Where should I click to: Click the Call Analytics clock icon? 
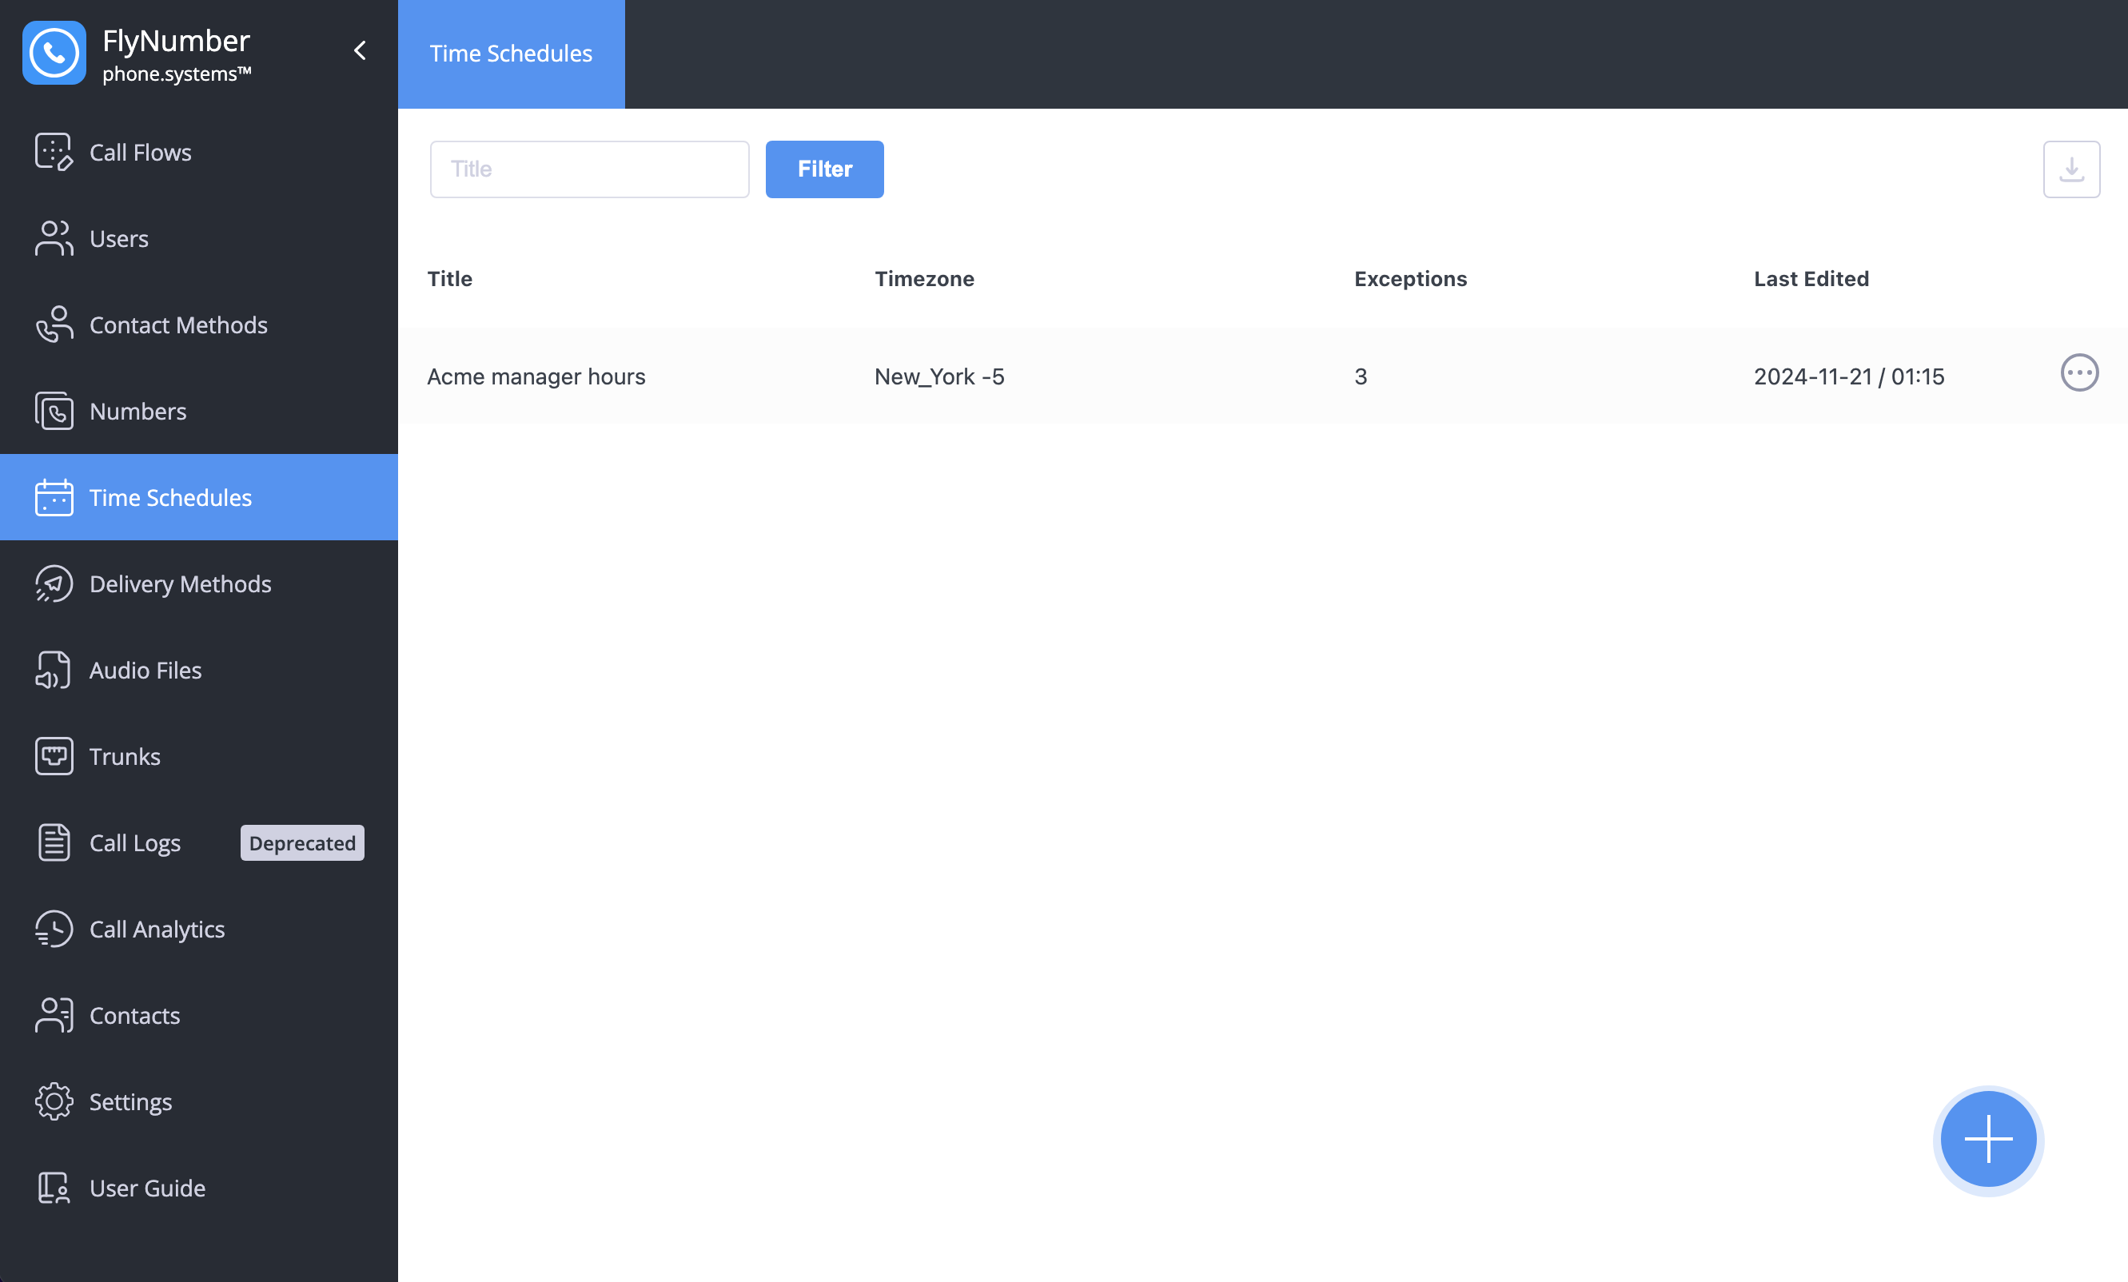pyautogui.click(x=54, y=929)
